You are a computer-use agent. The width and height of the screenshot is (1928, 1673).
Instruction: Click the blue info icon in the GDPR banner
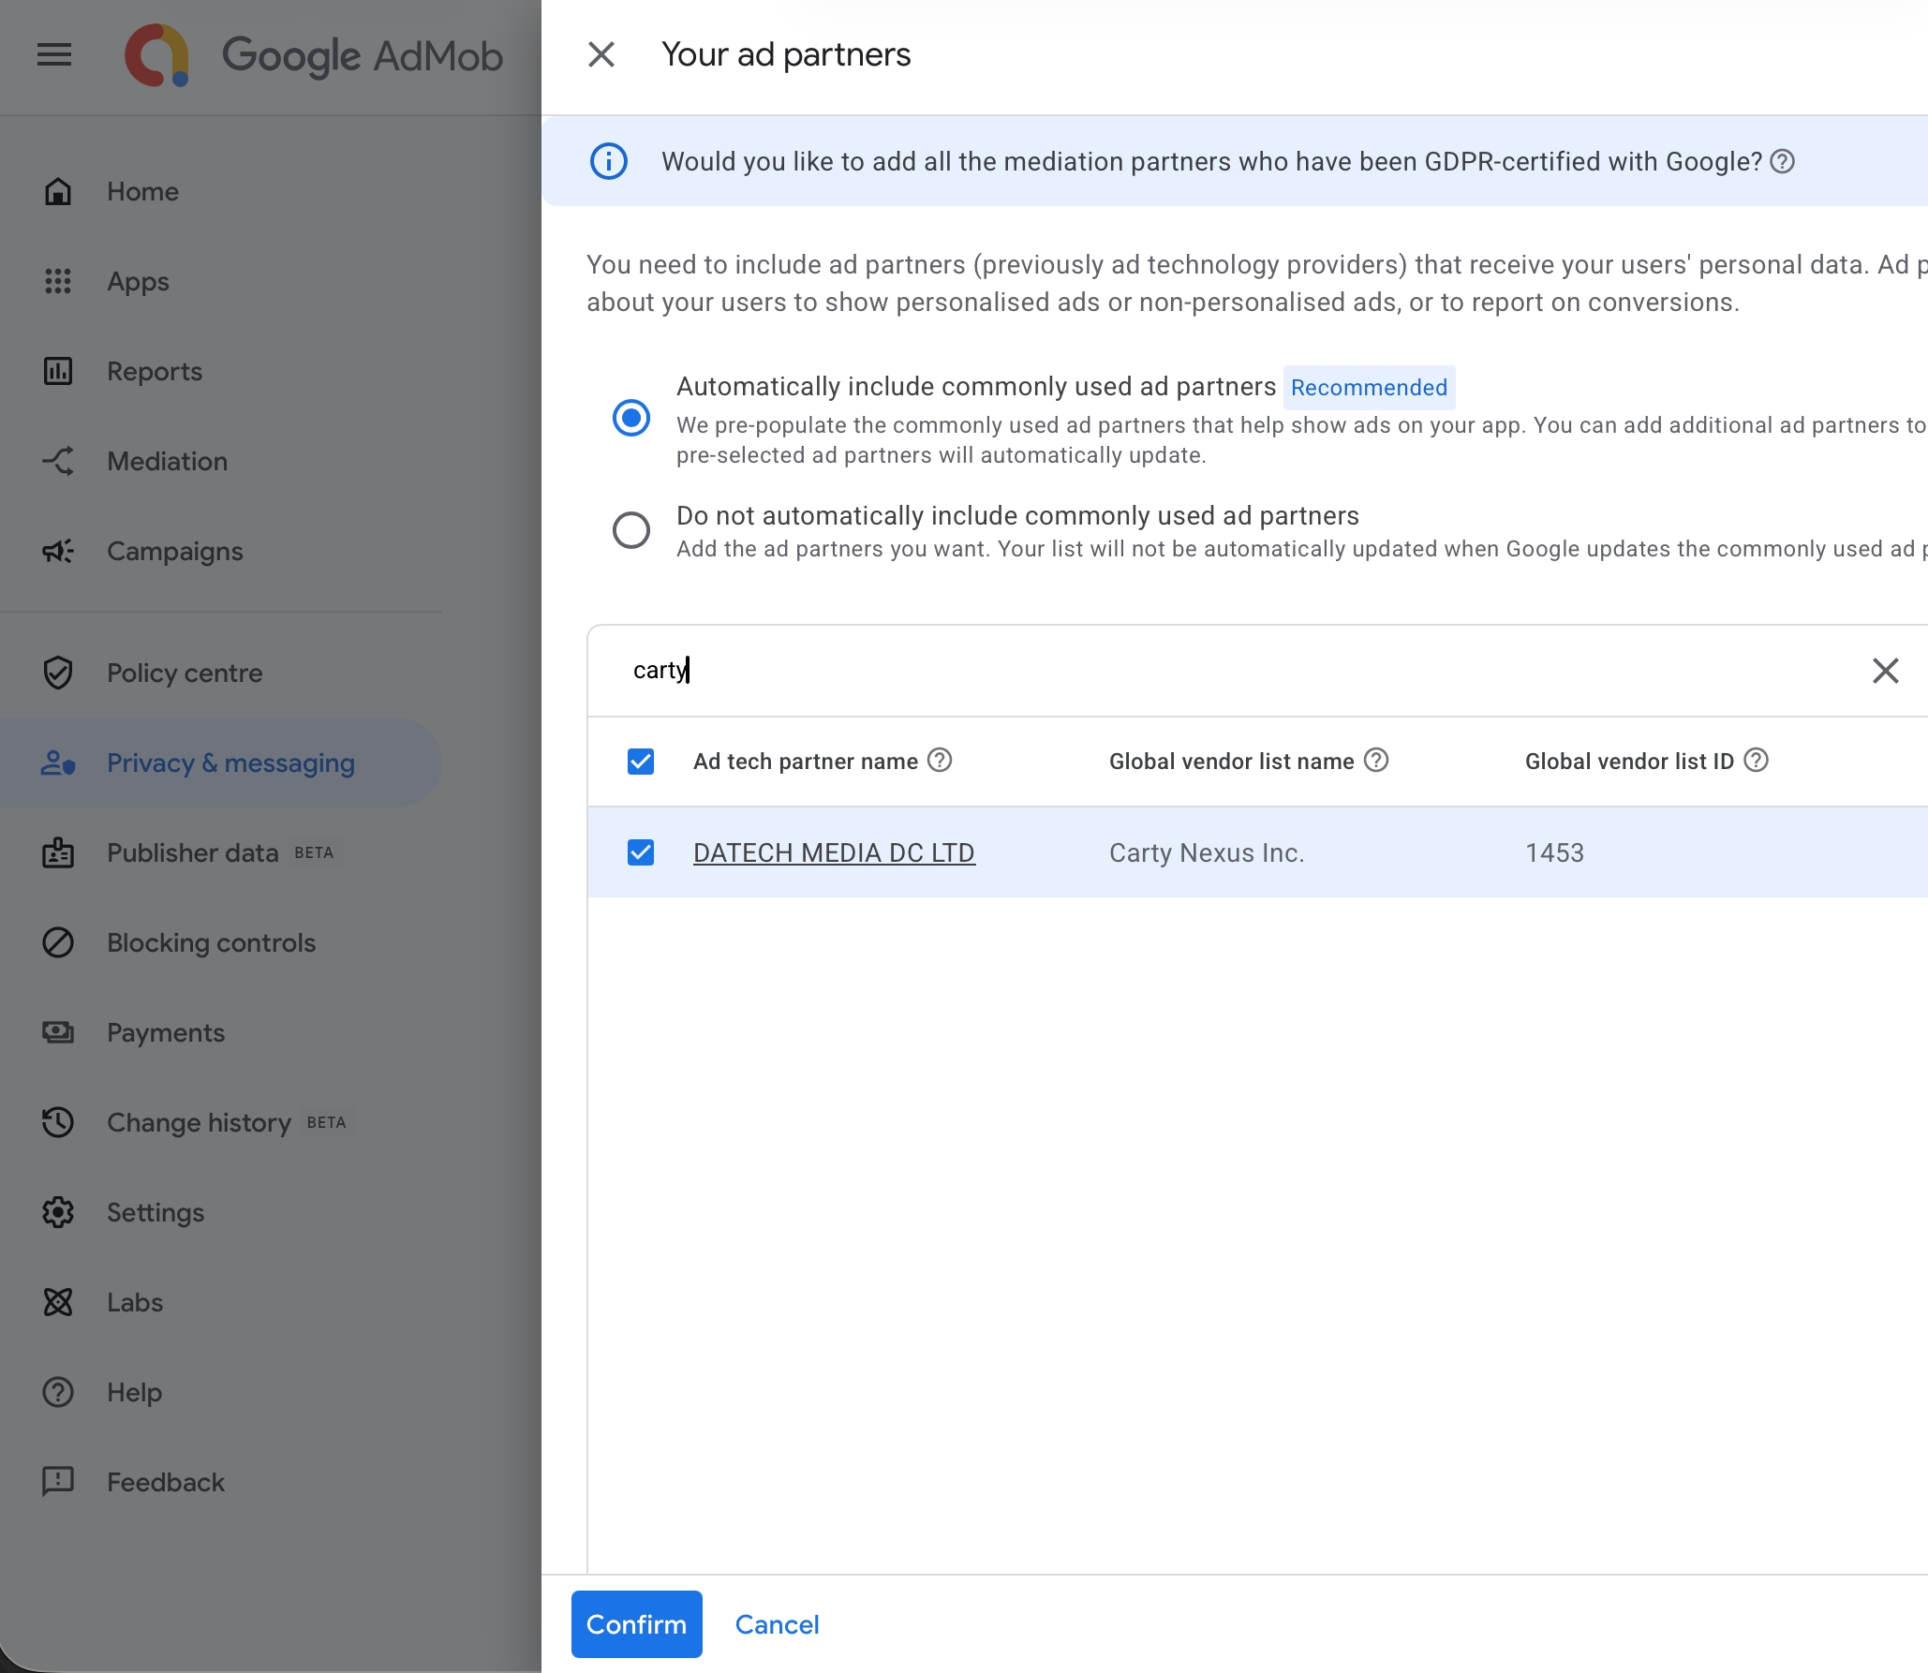[x=609, y=161]
